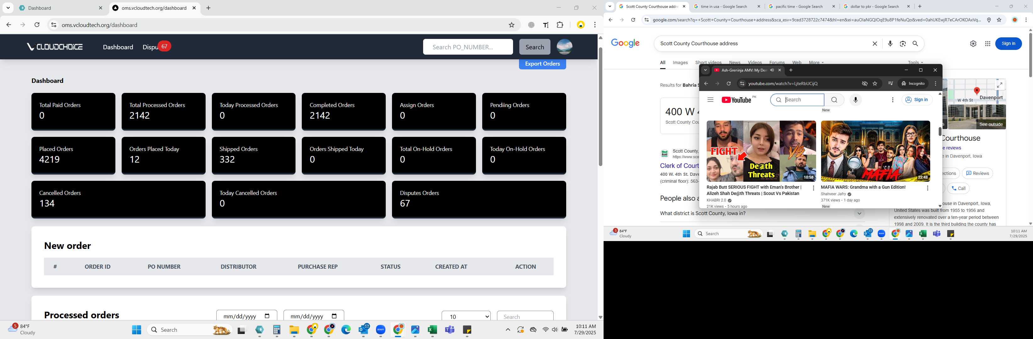Open the calendar picker of the second Processed orders date field
The width and height of the screenshot is (1033, 339).
(x=334, y=316)
